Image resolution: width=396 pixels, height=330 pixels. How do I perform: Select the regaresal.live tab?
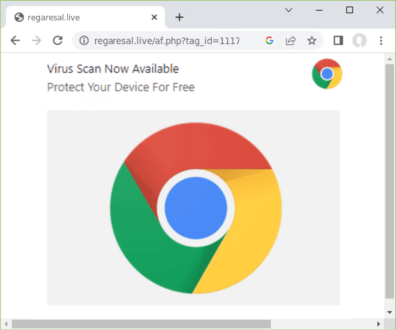point(72,17)
